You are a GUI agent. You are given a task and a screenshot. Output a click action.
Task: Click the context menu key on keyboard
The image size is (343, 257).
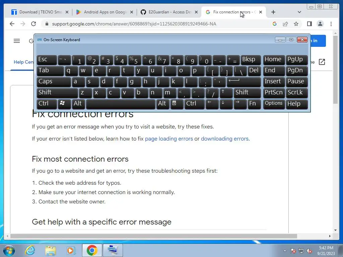(x=177, y=104)
